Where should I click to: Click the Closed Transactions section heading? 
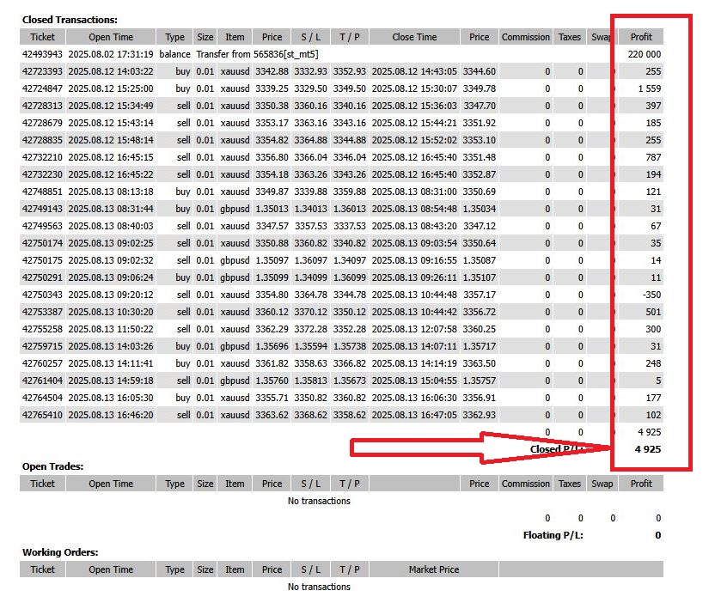tap(70, 19)
